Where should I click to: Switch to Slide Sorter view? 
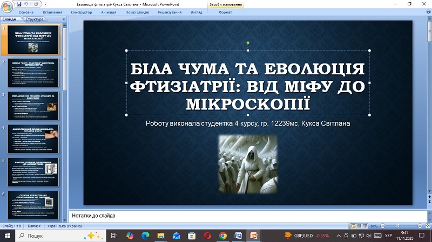359,226
